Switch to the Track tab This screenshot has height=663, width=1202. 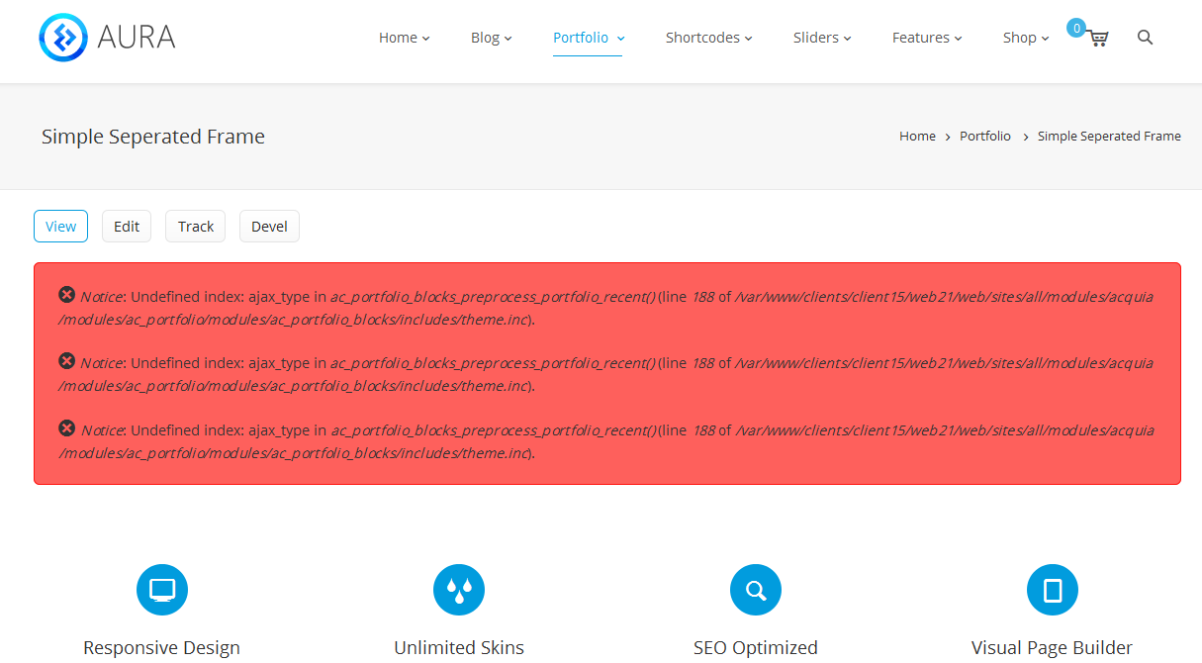click(196, 226)
